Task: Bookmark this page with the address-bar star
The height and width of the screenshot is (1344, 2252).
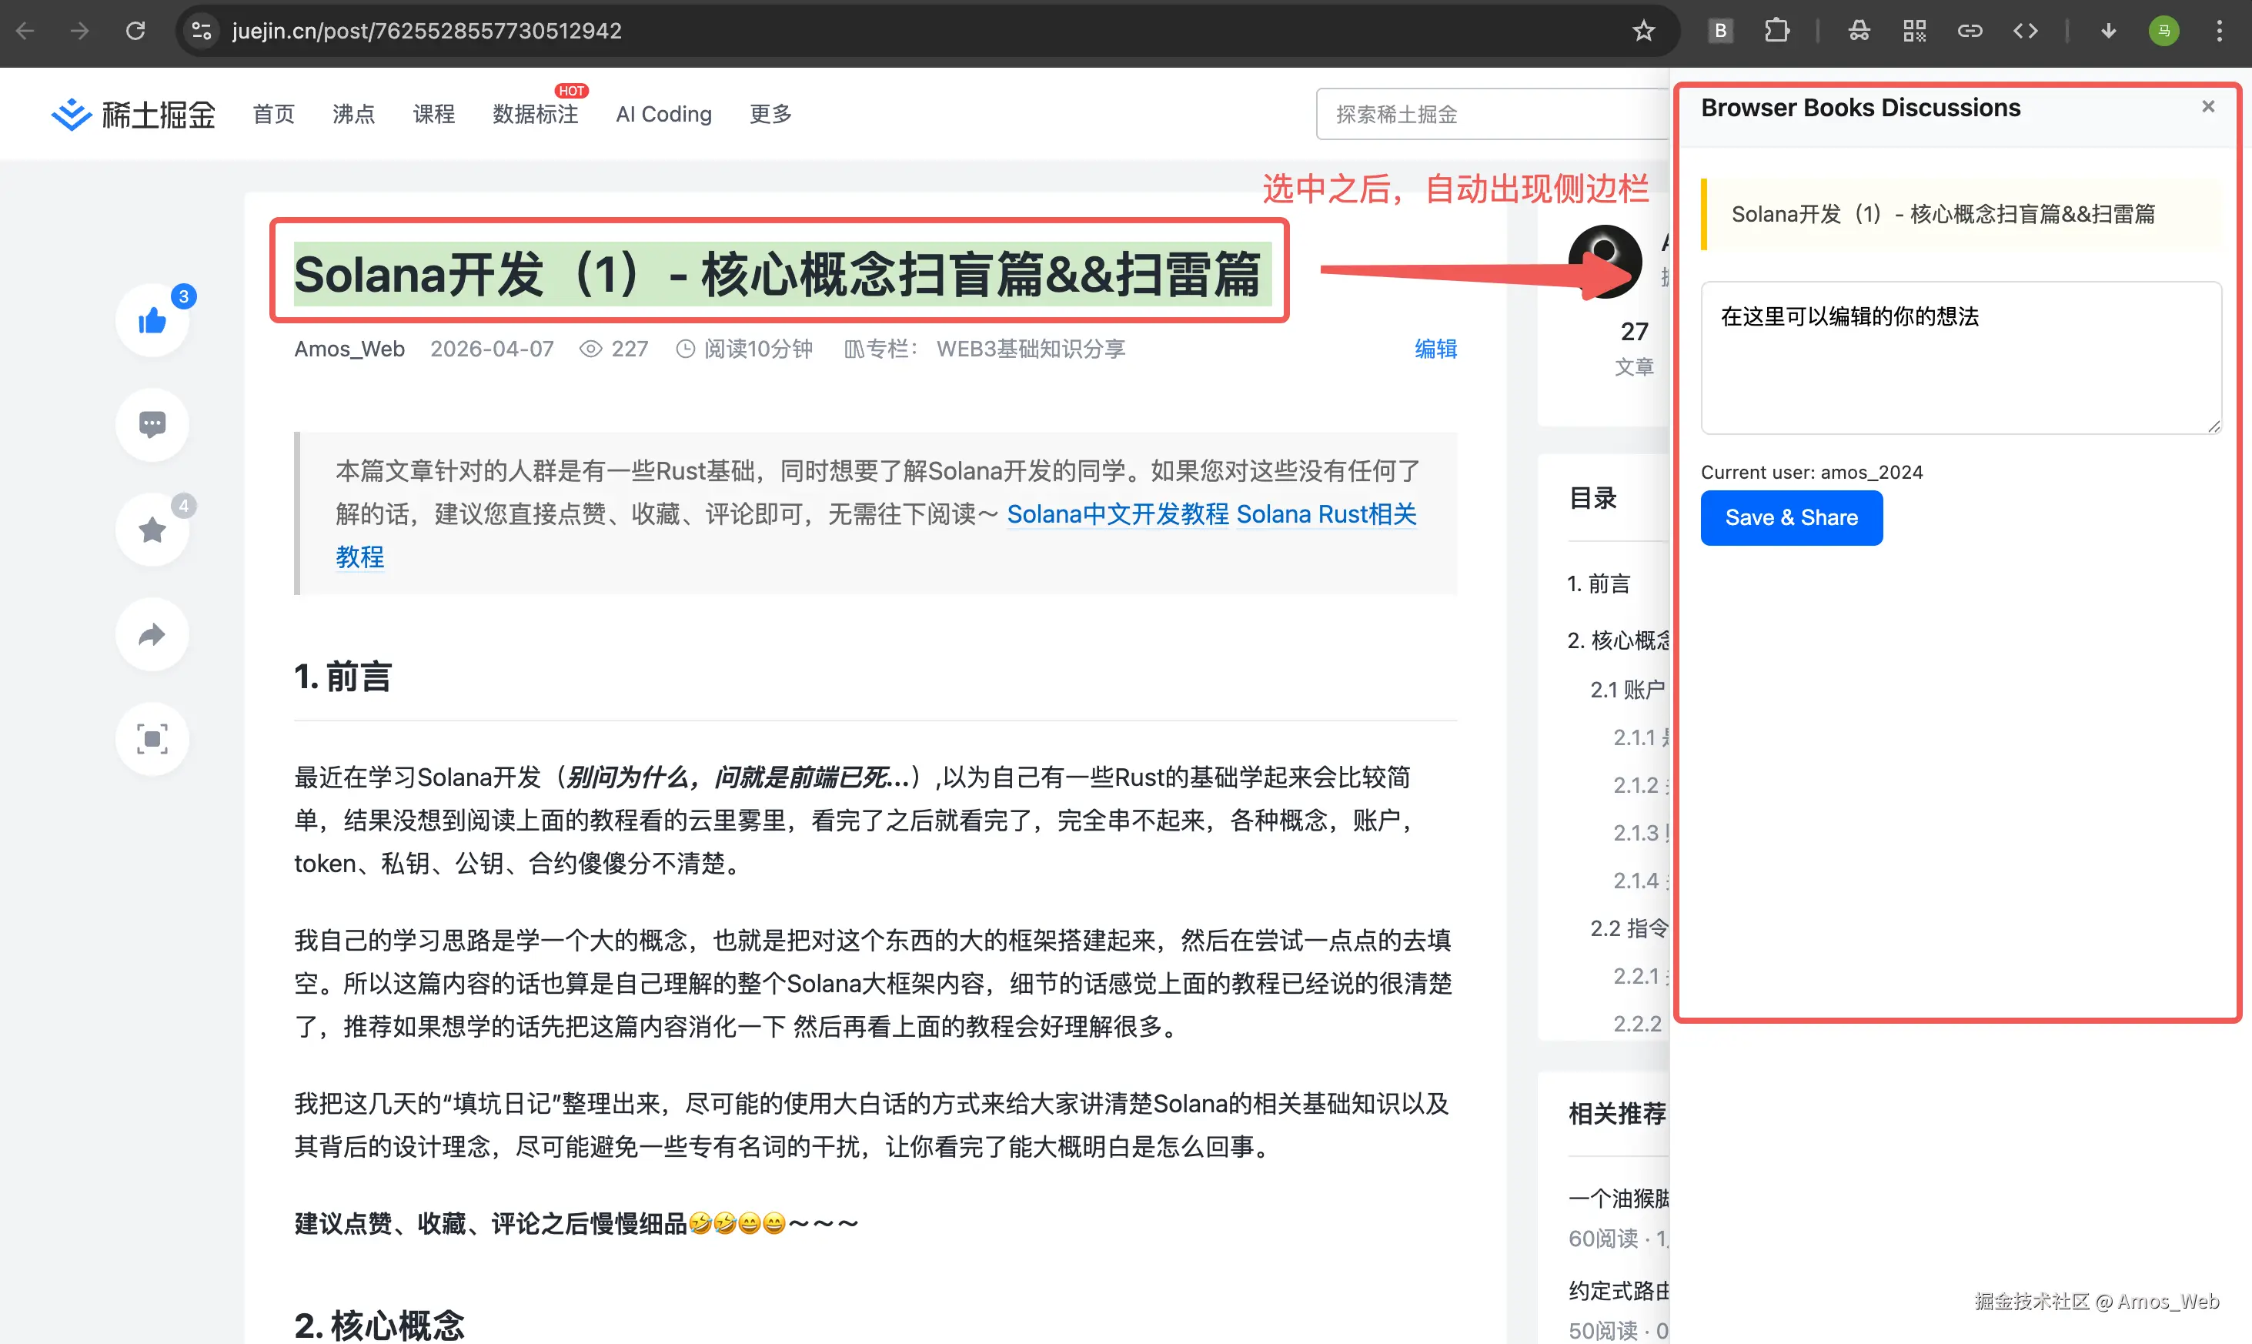Action: [x=1643, y=31]
